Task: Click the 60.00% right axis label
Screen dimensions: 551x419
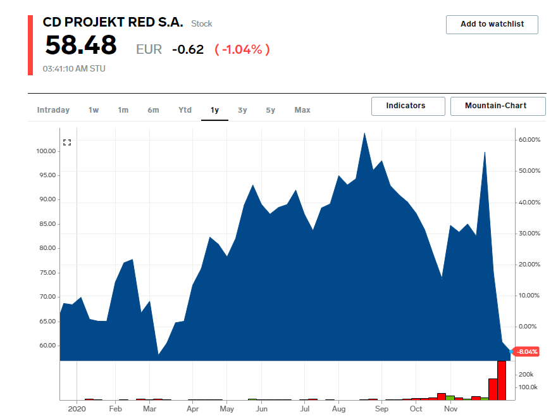Action: tap(529, 139)
